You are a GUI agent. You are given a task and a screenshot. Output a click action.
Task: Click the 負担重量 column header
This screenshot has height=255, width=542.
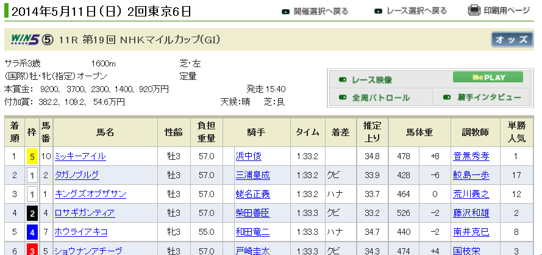(206, 132)
